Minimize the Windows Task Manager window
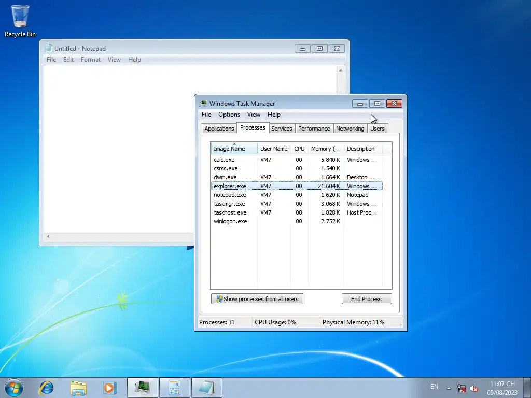531x398 pixels. pos(360,103)
